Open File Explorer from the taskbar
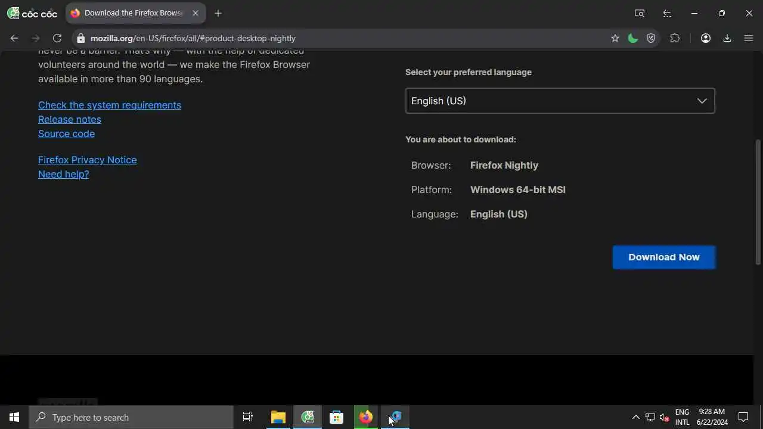 [x=278, y=417]
